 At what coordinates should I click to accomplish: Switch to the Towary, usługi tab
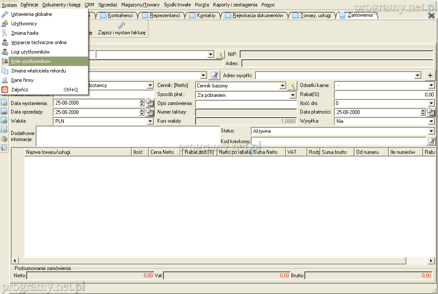(x=315, y=15)
